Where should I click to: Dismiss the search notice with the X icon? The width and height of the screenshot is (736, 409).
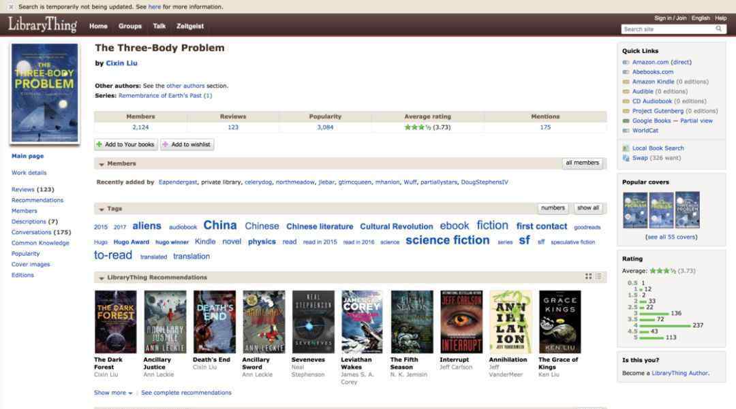coord(11,7)
